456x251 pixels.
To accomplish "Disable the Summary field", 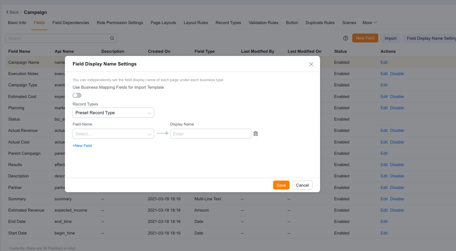I will click(x=397, y=199).
